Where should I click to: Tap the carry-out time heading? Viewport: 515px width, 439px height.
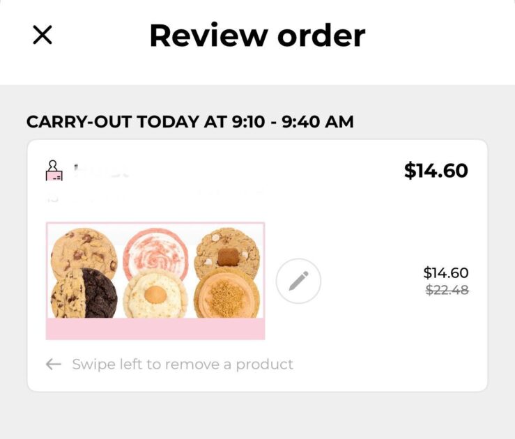(190, 122)
